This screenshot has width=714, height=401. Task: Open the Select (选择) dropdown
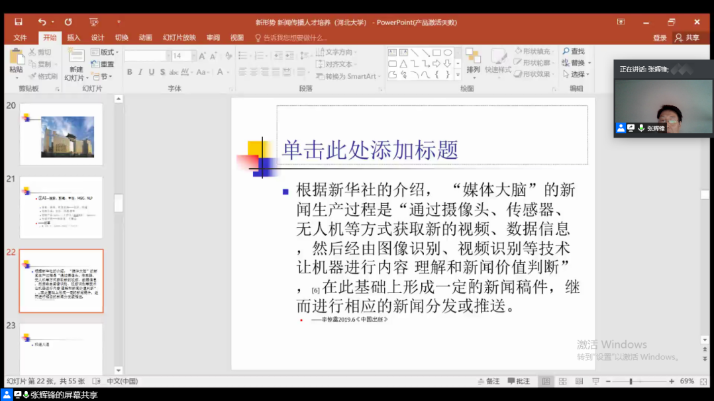click(x=577, y=75)
